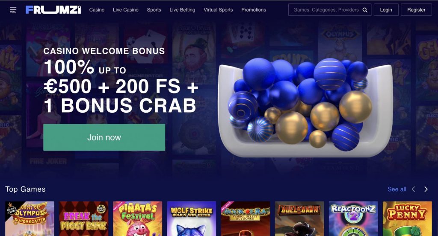Select Virtual Sports in navigation
The height and width of the screenshot is (236, 438).
[x=218, y=10]
